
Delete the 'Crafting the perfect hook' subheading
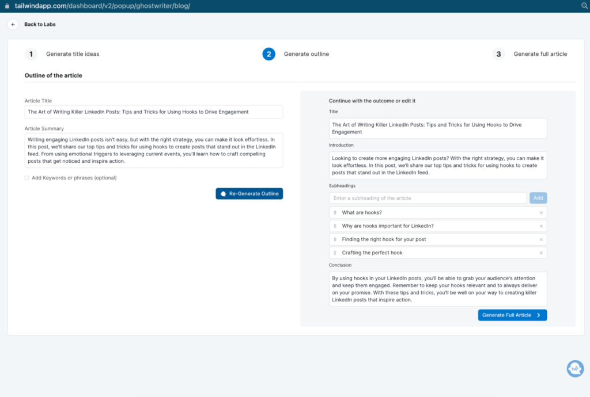click(x=541, y=253)
